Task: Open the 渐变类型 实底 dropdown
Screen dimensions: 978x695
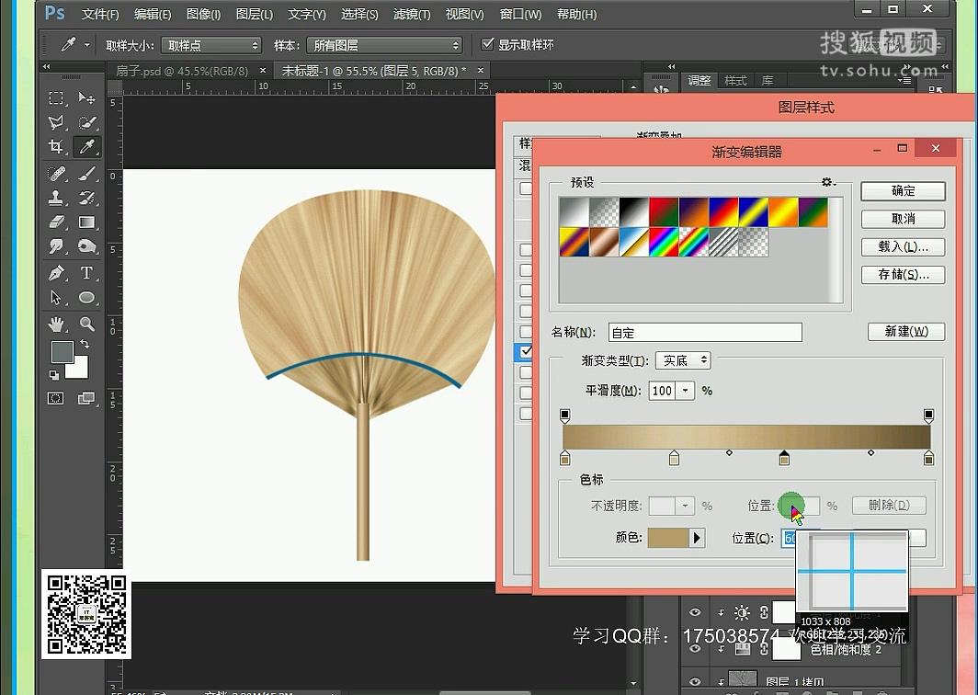Action: point(683,360)
